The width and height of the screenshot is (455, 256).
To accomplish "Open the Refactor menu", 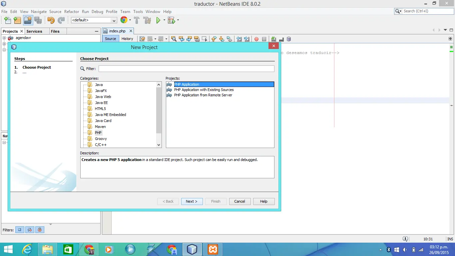I will [72, 11].
